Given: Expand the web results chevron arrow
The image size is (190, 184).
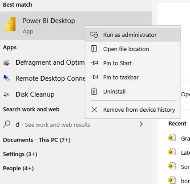Looking at the screenshot, I should click(x=141, y=124).
